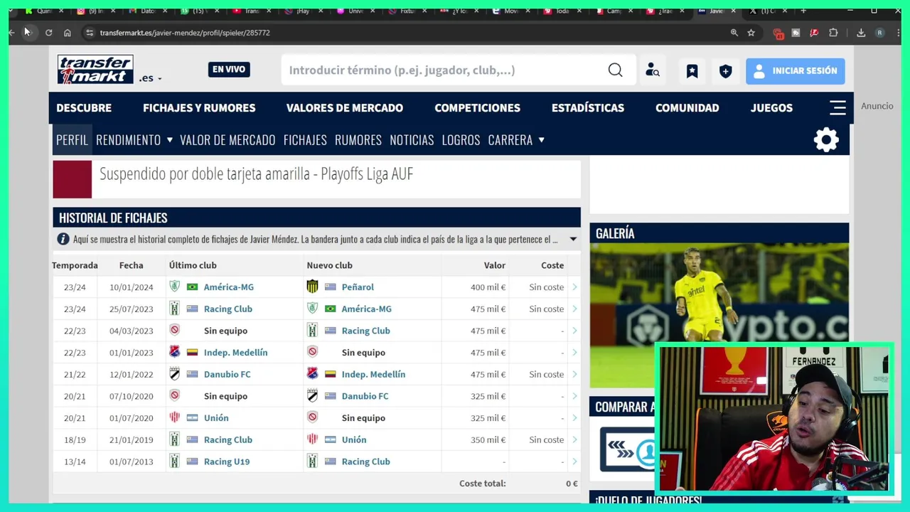Open the .es country domain dropdown

coord(151,78)
